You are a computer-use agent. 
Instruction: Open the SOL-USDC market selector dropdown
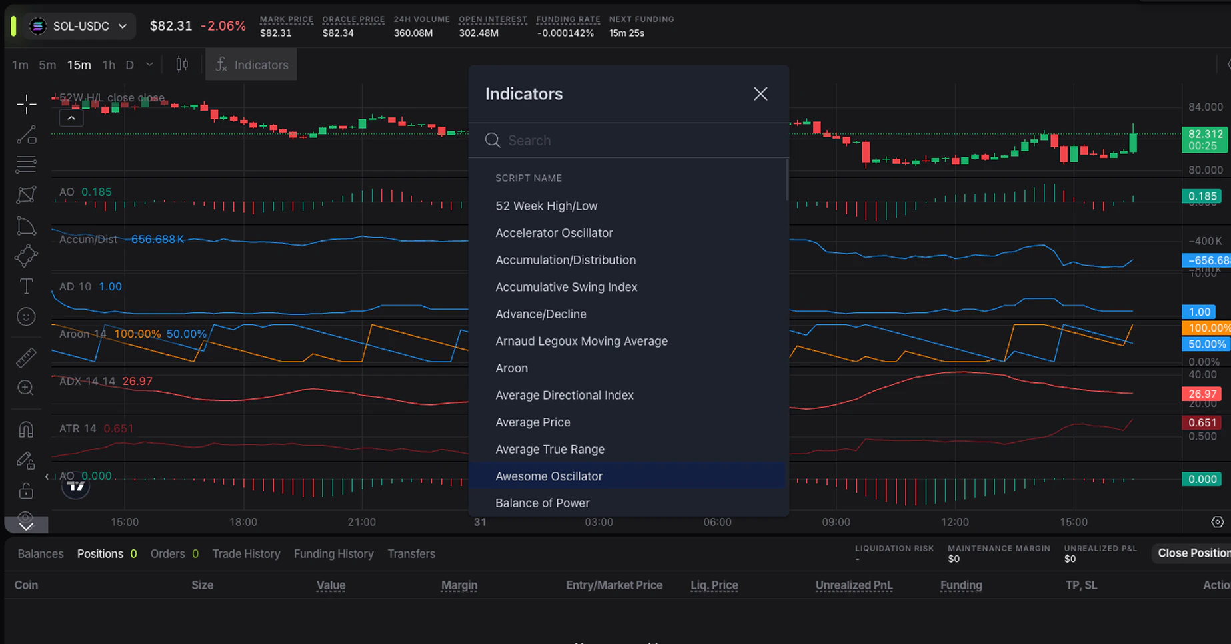coord(79,26)
